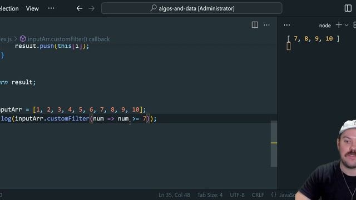
Task: Click the inputArr.customFilter() callback breadcrumb
Action: point(68,39)
